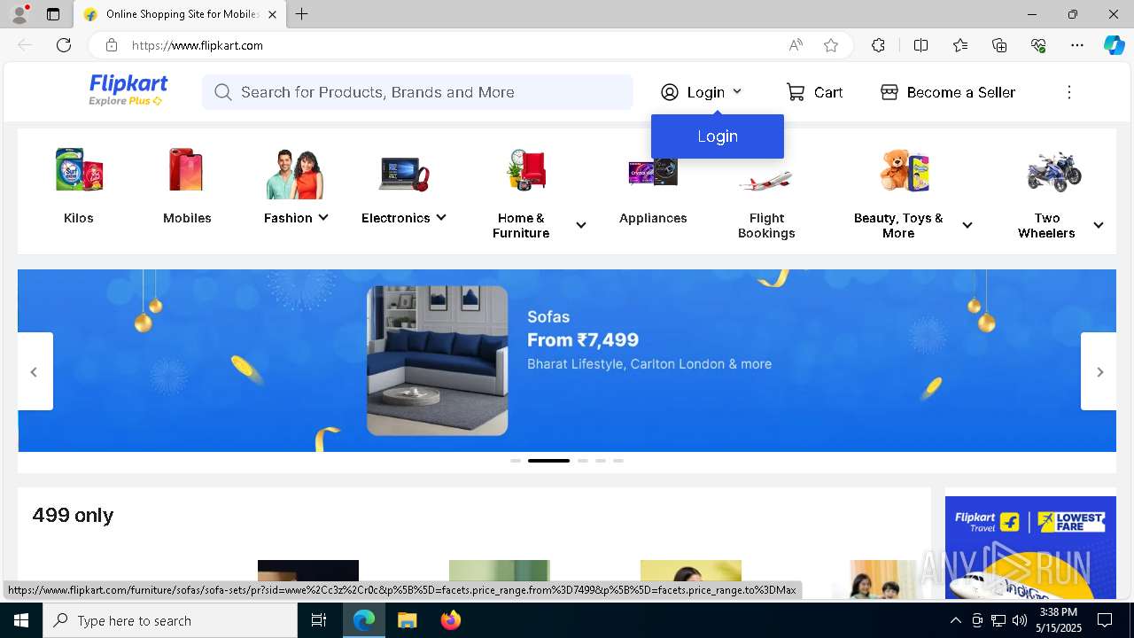Image resolution: width=1134 pixels, height=638 pixels.
Task: Go to next banner slide
Action: pyautogui.click(x=1099, y=371)
